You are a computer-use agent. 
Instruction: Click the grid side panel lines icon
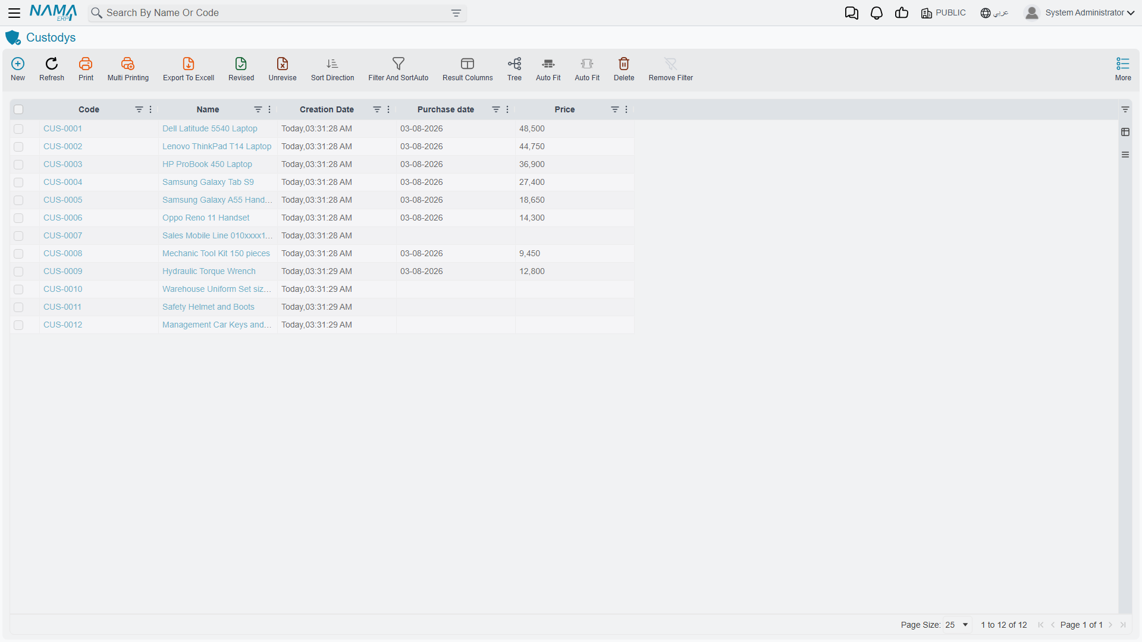point(1125,155)
